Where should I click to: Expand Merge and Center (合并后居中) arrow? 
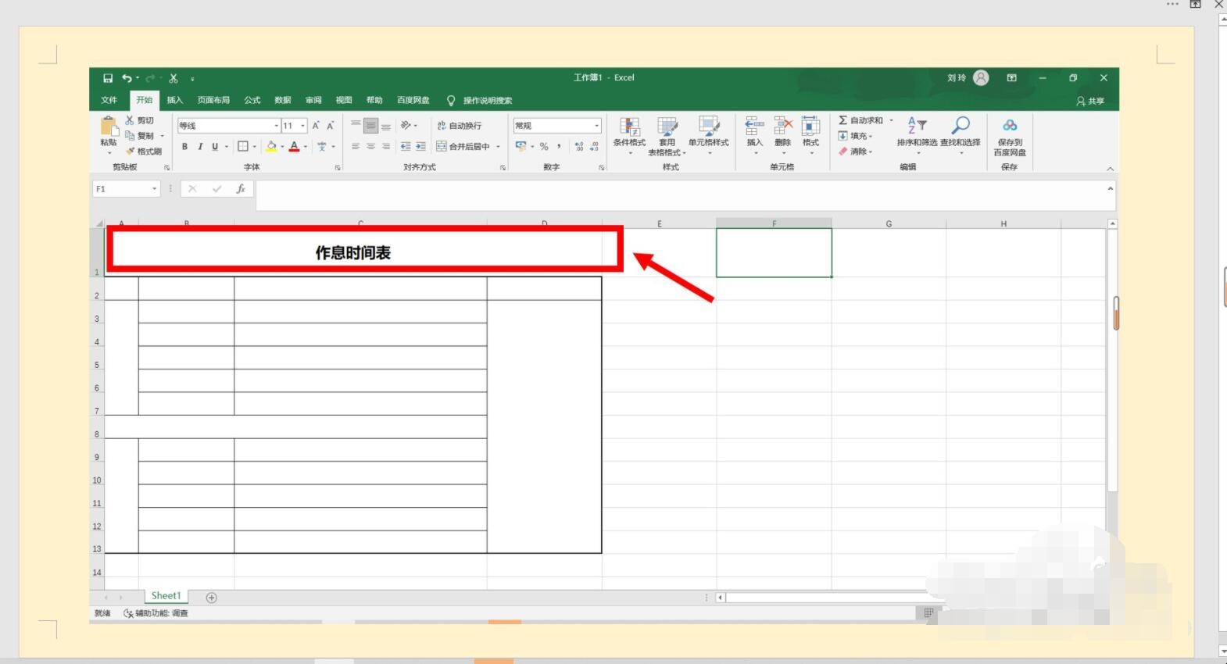point(498,147)
